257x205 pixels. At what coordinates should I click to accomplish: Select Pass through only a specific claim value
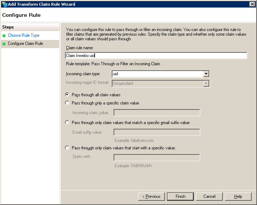coord(67,103)
